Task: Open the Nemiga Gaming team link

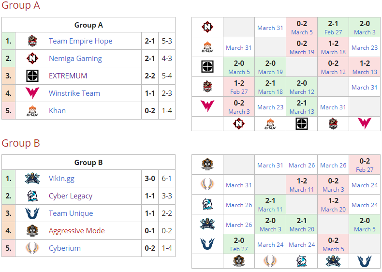Action: coord(75,59)
